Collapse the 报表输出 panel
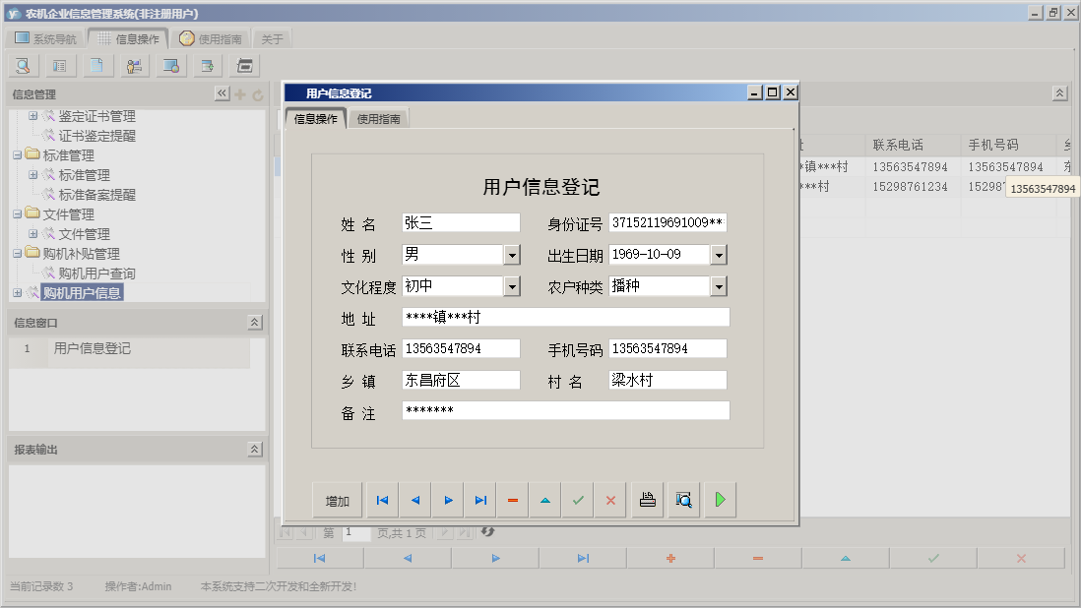The width and height of the screenshot is (1081, 608). point(254,448)
